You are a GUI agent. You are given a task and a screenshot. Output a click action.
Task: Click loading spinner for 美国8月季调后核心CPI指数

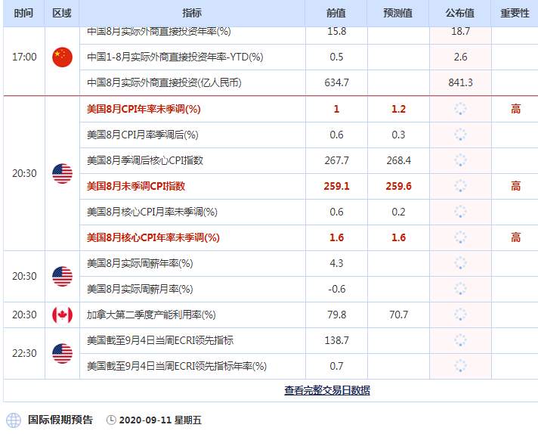click(x=460, y=160)
